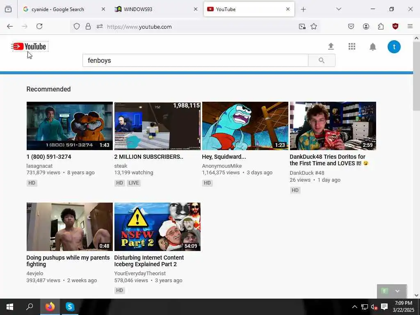Click title 'Disturbing Internet Content Iceberg Explained Part 2'
The image size is (420, 315).
point(149,261)
